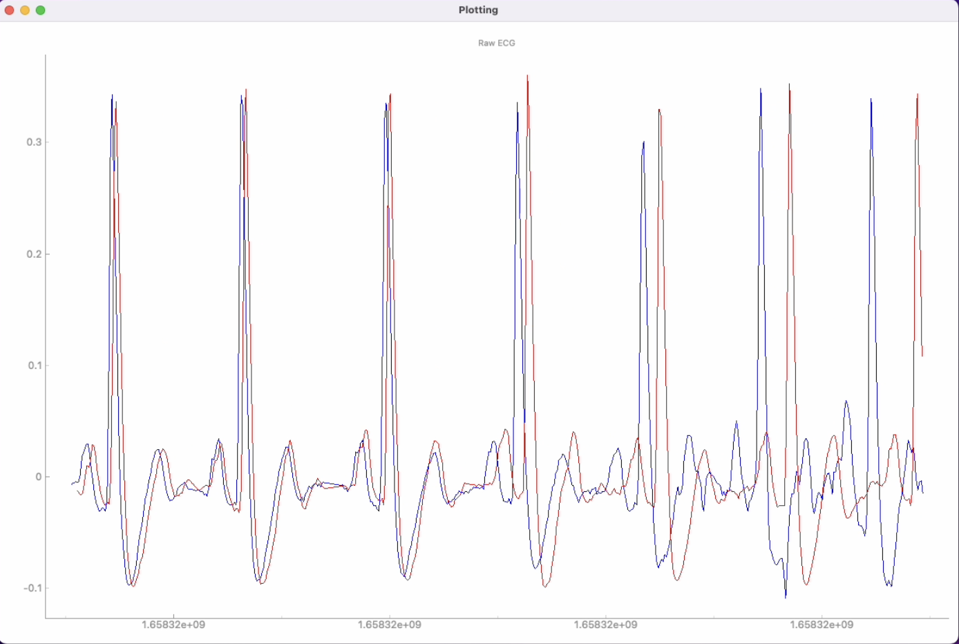Screen dimensions: 959x644
Task: Click the 'Plotting' window title
Action: coord(478,10)
